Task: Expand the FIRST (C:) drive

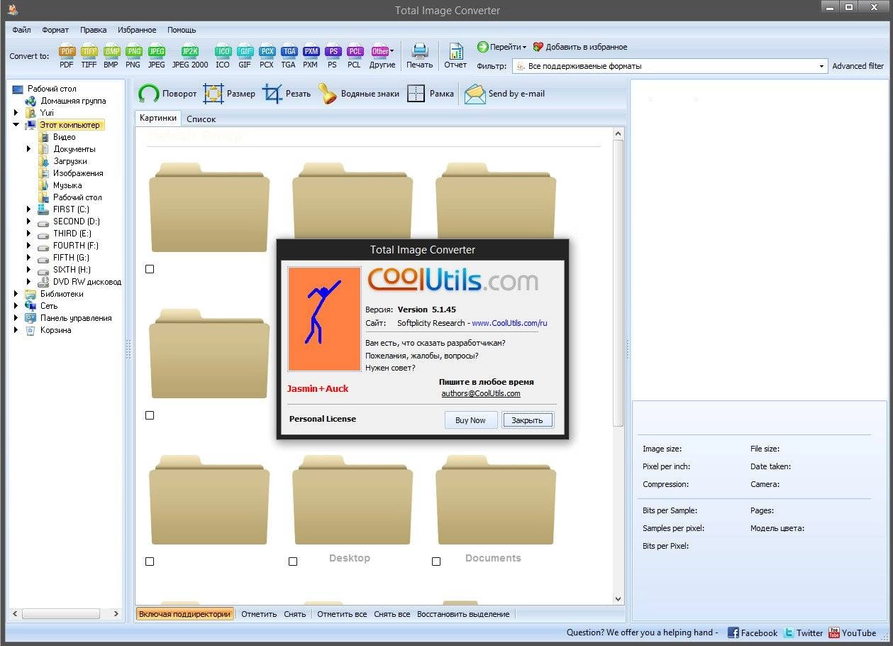Action: tap(29, 209)
